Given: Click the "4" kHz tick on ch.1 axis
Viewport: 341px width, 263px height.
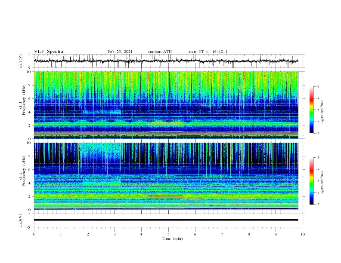Looking at the screenshot, I should (x=31, y=112).
